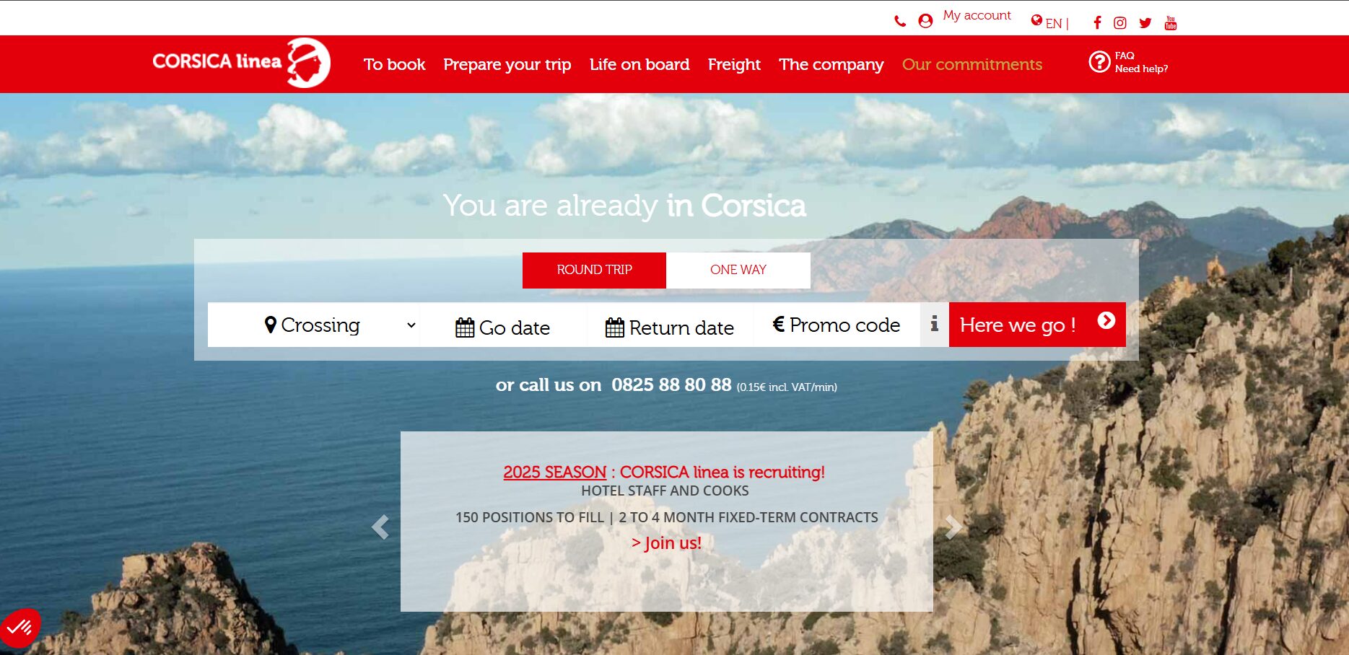Click the Corsica Linea logo
The height and width of the screenshot is (655, 1349).
coord(241,63)
